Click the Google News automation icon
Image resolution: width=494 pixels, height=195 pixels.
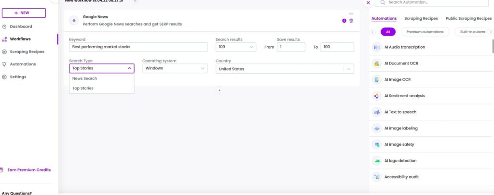tap(74, 20)
